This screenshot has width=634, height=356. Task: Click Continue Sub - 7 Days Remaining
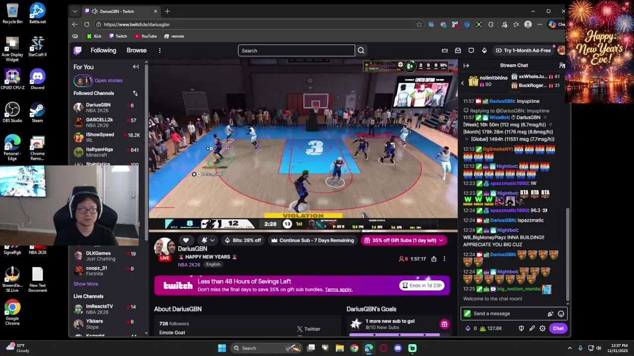point(313,240)
